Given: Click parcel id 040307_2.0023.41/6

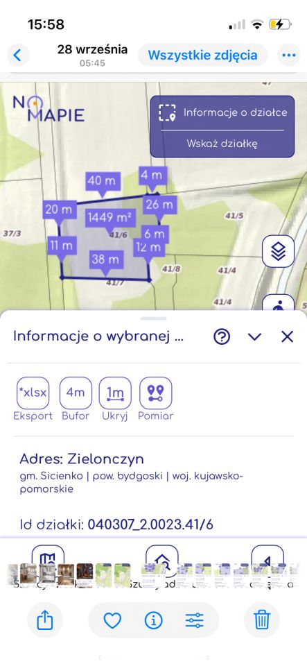Looking at the screenshot, I should coord(150,525).
